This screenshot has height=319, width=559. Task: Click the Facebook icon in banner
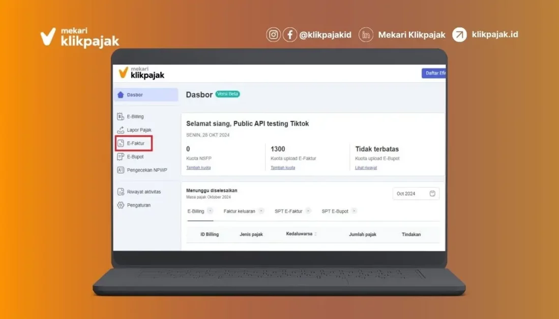point(290,35)
